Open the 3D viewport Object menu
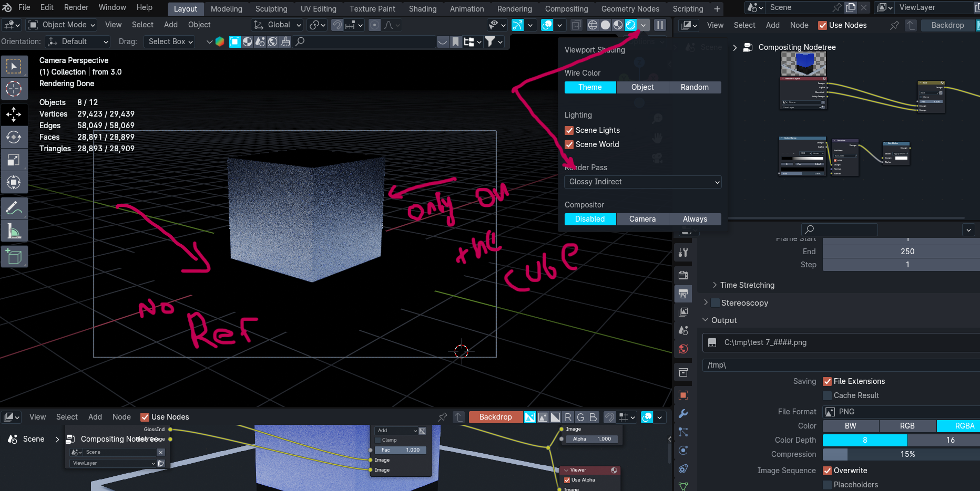 pyautogui.click(x=199, y=25)
